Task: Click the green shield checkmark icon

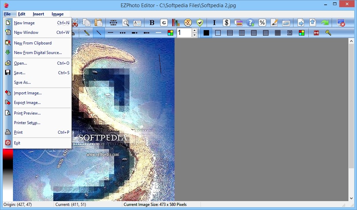Action: coord(200,23)
